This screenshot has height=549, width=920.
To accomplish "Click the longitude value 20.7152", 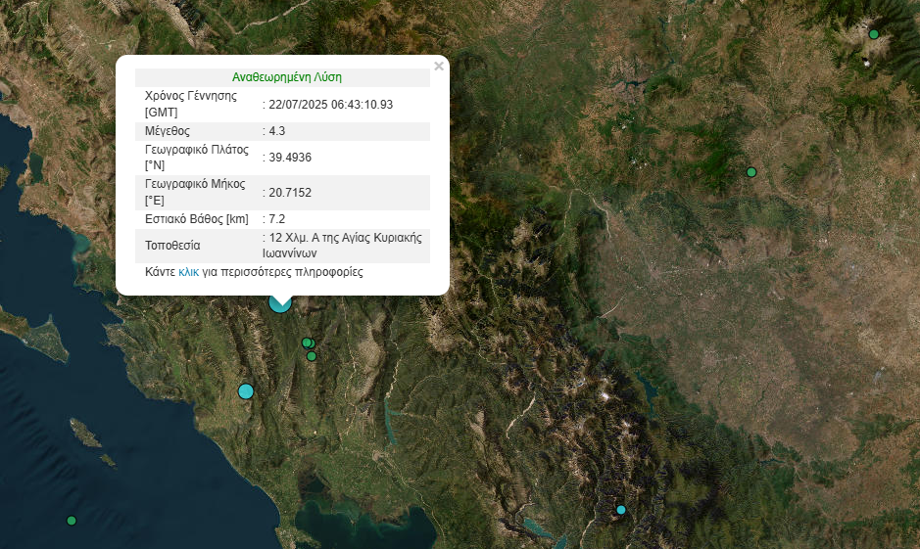I will pos(290,193).
